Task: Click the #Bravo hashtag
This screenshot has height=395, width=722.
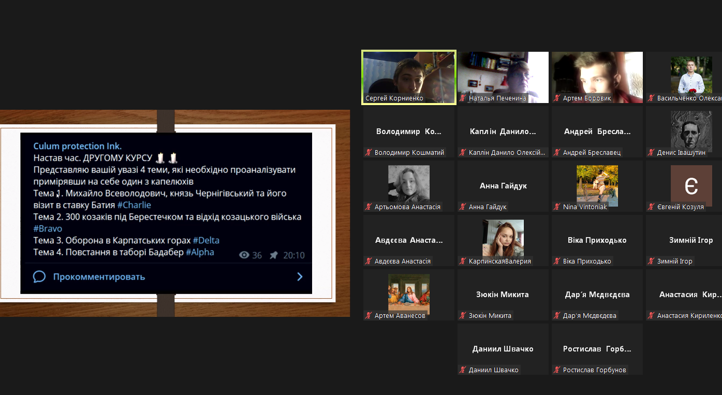Action: [48, 228]
